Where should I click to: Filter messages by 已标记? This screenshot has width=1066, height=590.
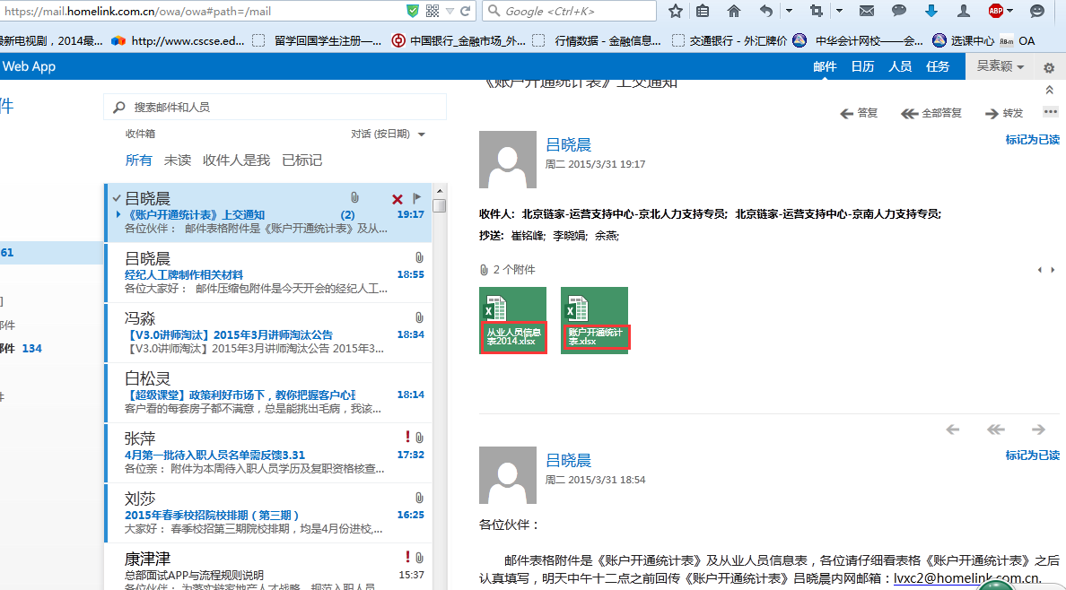click(x=301, y=161)
